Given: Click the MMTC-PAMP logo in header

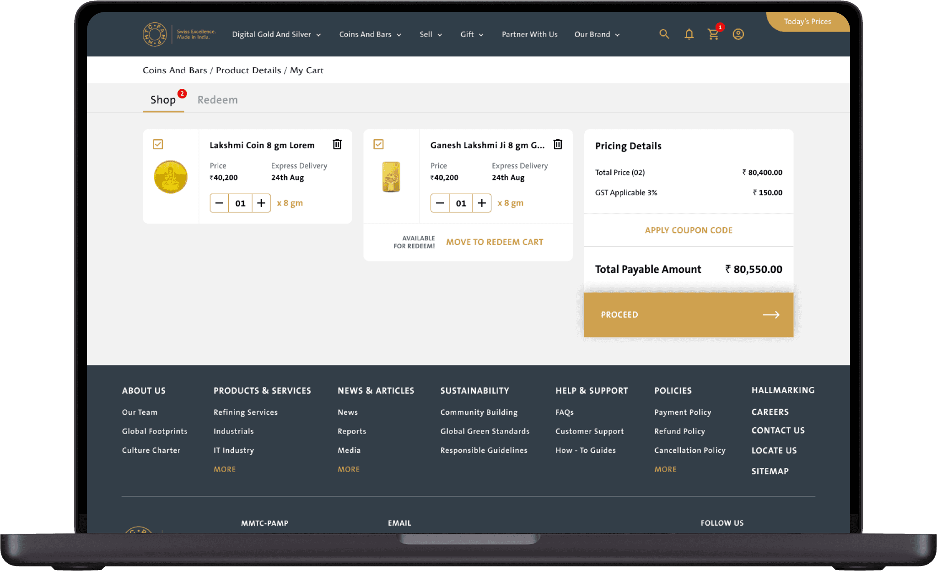Looking at the screenshot, I should pos(155,34).
